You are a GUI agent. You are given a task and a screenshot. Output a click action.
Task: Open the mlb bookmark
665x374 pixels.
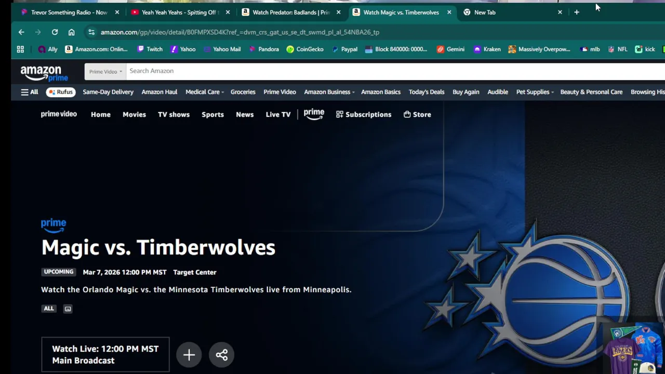pyautogui.click(x=590, y=49)
